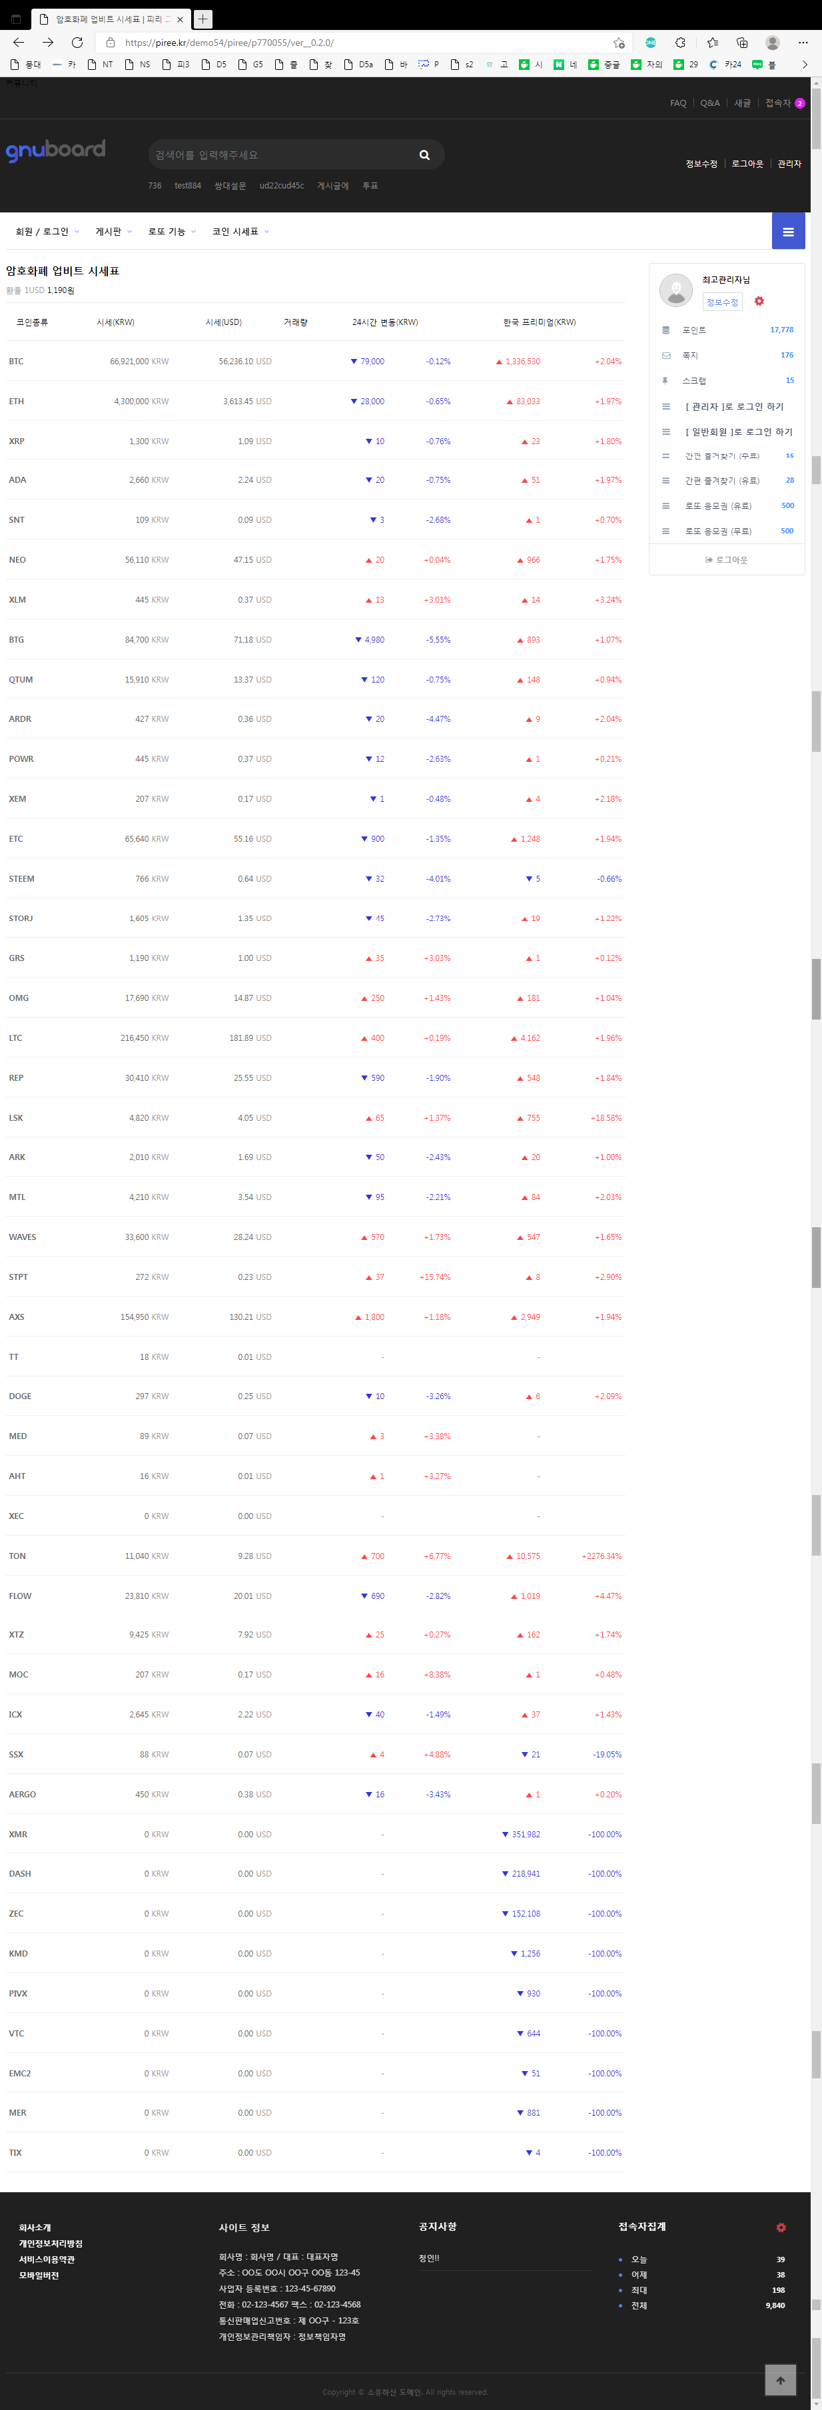Select [ 관리자 ]로 로그인 하기
Screen dimensions: 822x2410
coord(734,407)
